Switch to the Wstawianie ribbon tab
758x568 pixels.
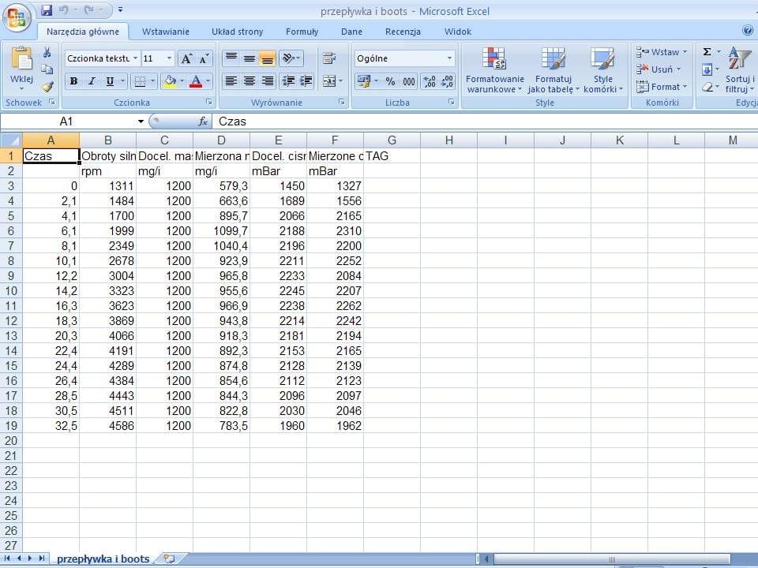[165, 32]
